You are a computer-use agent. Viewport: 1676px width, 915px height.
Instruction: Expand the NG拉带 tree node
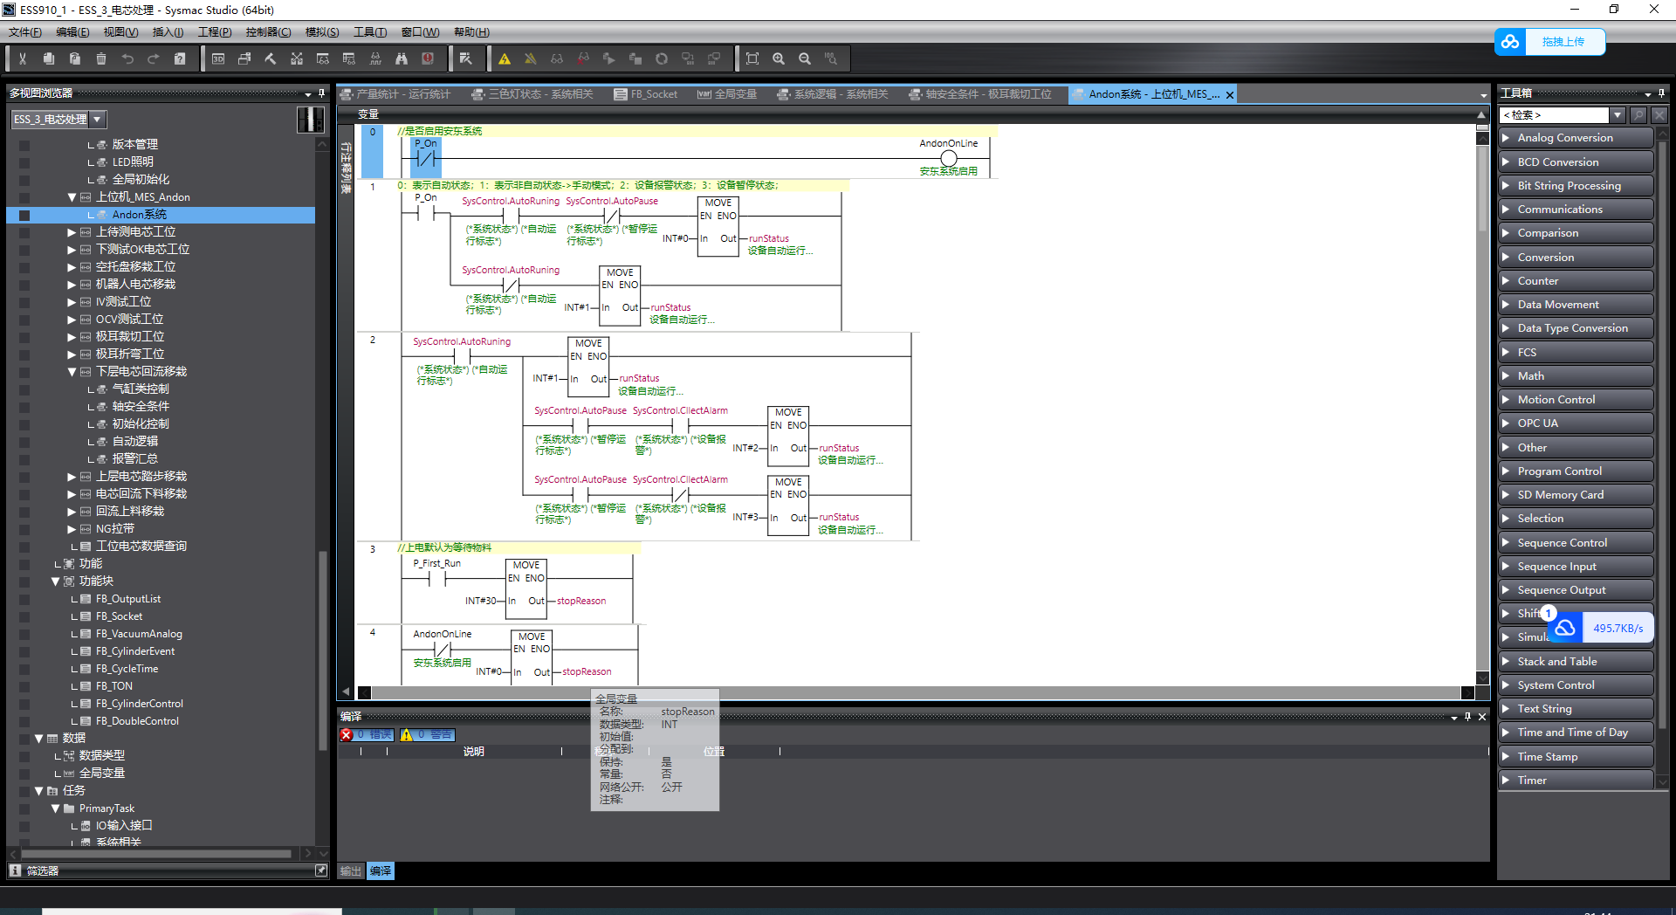pyautogui.click(x=72, y=529)
